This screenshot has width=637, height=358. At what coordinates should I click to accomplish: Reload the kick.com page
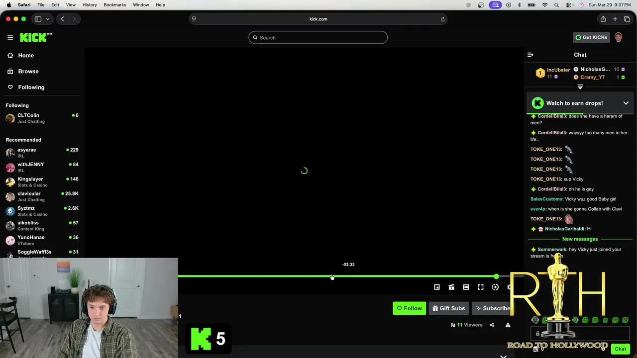coord(442,19)
